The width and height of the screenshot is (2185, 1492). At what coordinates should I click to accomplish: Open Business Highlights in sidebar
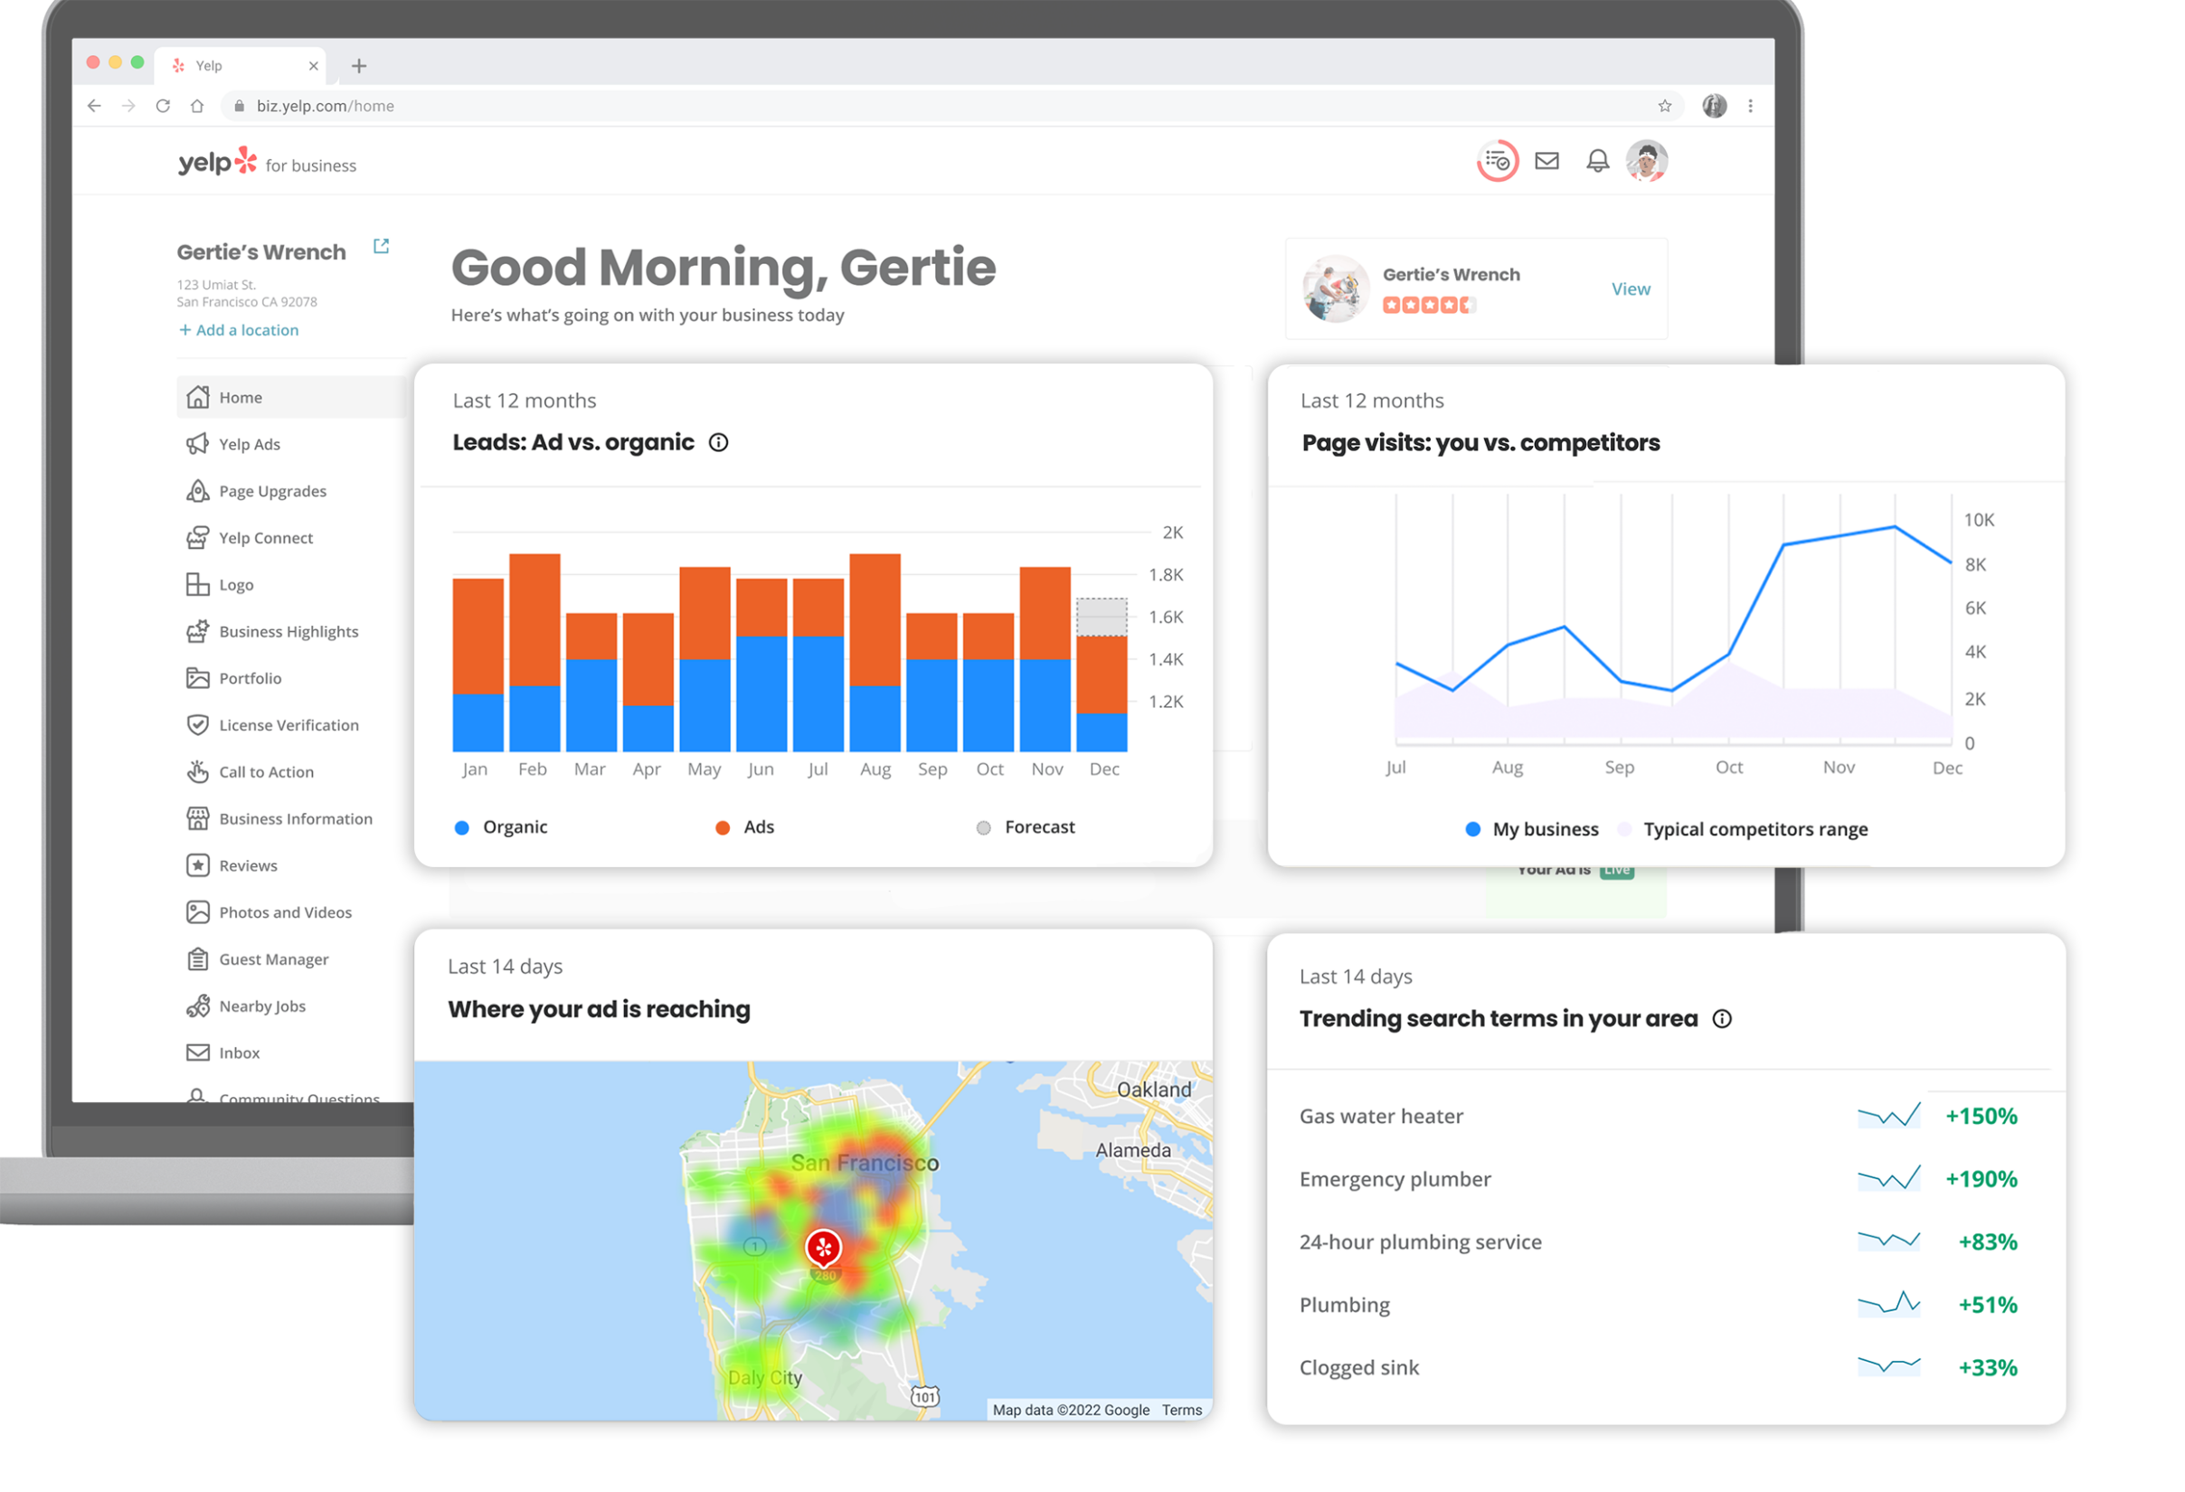click(x=288, y=632)
